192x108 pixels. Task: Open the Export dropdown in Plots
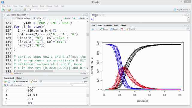coord(115,29)
